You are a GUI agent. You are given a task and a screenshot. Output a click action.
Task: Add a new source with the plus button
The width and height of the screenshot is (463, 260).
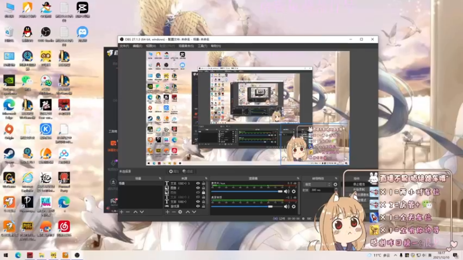(167, 212)
